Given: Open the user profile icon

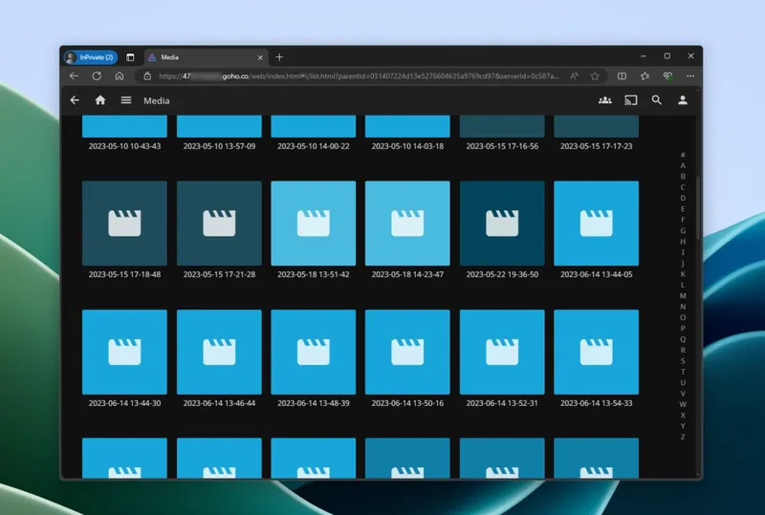Looking at the screenshot, I should (x=683, y=100).
